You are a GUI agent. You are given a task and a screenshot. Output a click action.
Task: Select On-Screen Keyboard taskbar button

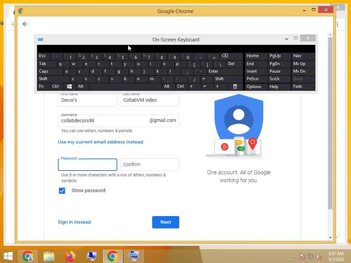click(x=134, y=256)
